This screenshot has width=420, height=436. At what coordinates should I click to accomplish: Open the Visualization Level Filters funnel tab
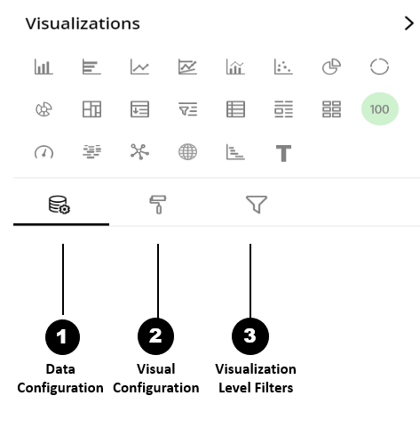pyautogui.click(x=257, y=205)
